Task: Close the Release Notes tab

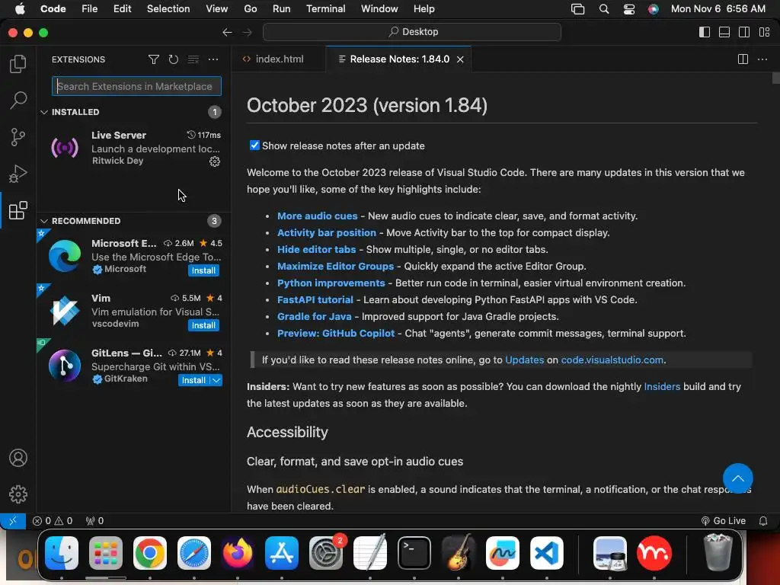Action: click(x=461, y=59)
